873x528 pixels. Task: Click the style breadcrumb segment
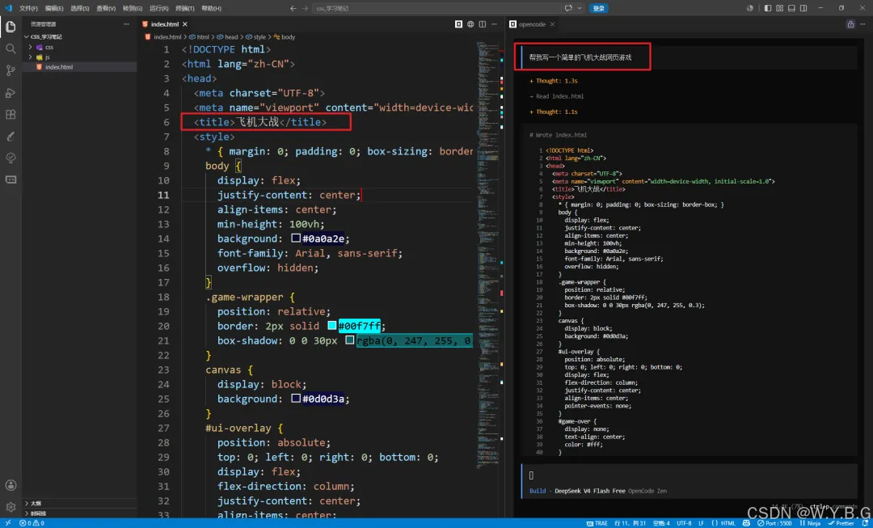(256, 36)
